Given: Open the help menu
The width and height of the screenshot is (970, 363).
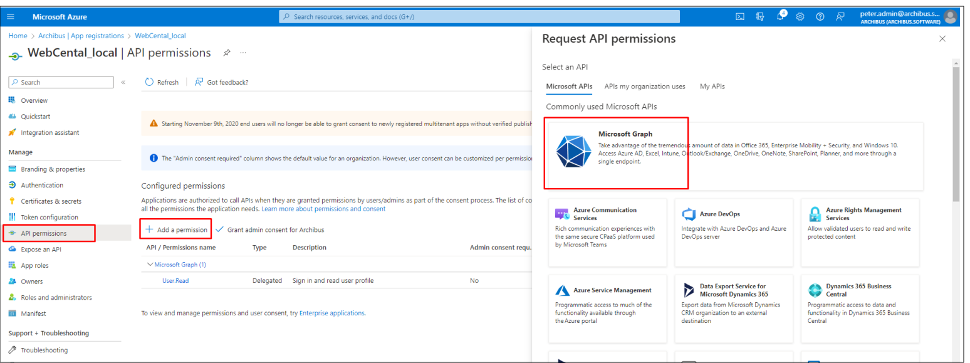Looking at the screenshot, I should click(820, 16).
